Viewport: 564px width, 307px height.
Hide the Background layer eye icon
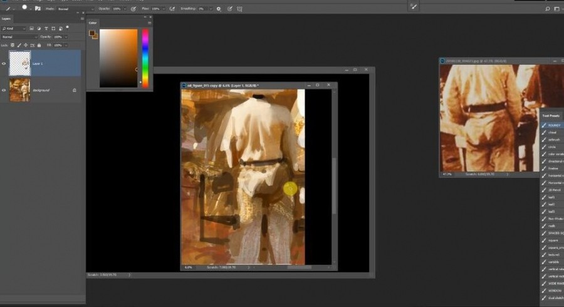tap(4, 90)
